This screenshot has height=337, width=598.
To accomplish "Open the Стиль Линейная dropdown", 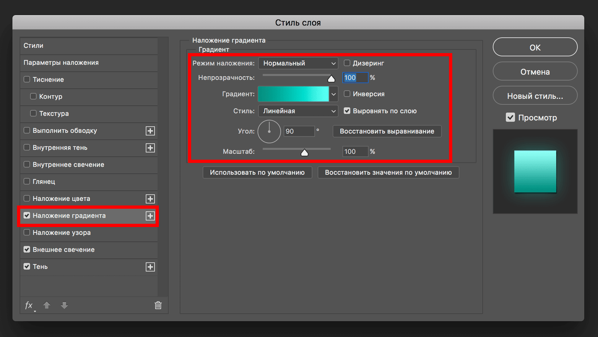I will tap(298, 111).
